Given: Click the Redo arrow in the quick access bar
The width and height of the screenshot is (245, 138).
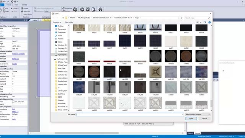Looking at the screenshot, I should (8, 2).
